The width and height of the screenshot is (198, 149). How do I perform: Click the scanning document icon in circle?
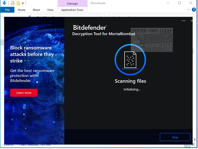130,60
